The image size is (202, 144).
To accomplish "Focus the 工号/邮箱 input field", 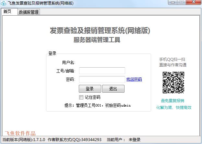I will 102,71.
